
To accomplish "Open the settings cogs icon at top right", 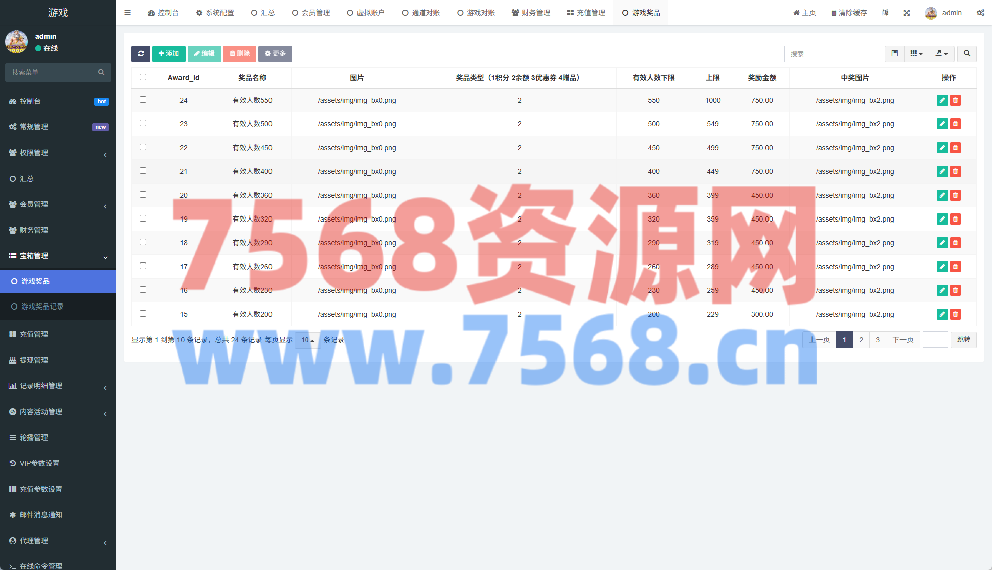I will pos(980,13).
